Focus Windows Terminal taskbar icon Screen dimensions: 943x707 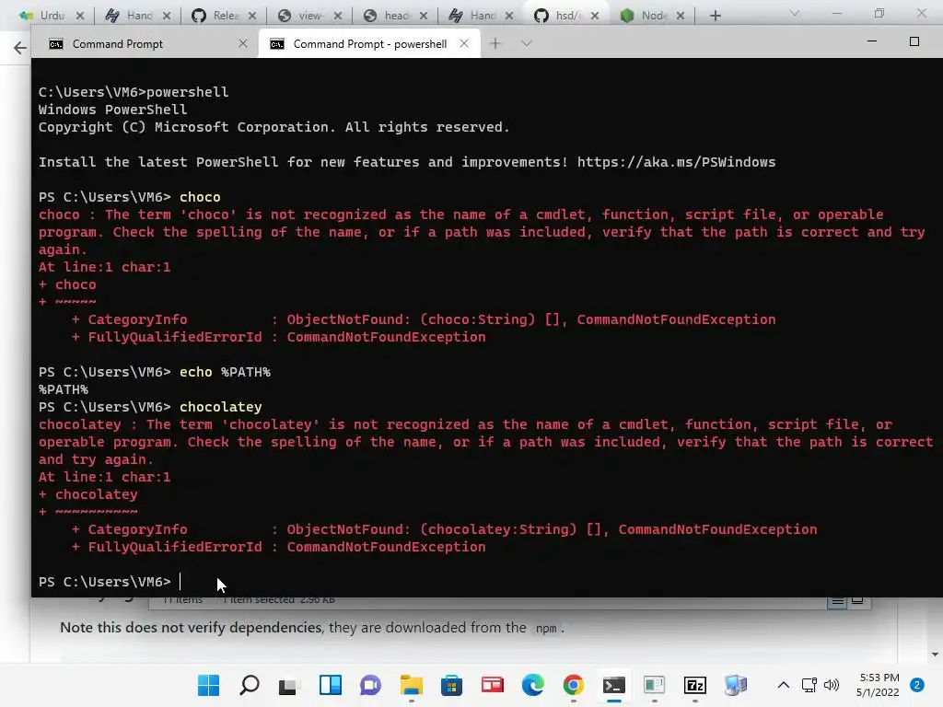[614, 685]
